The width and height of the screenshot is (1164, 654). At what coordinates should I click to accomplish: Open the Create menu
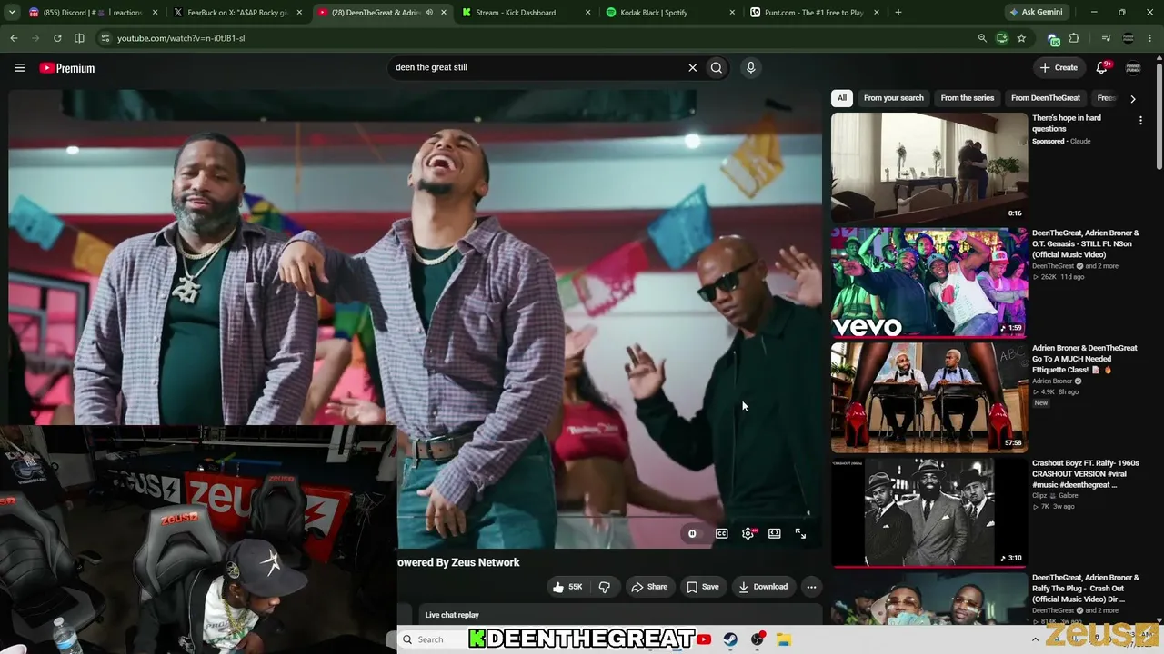(x=1059, y=67)
